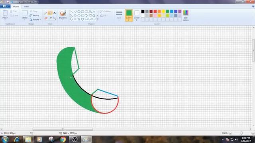
Task: Open the Paint application menu button
Action: 5,6
